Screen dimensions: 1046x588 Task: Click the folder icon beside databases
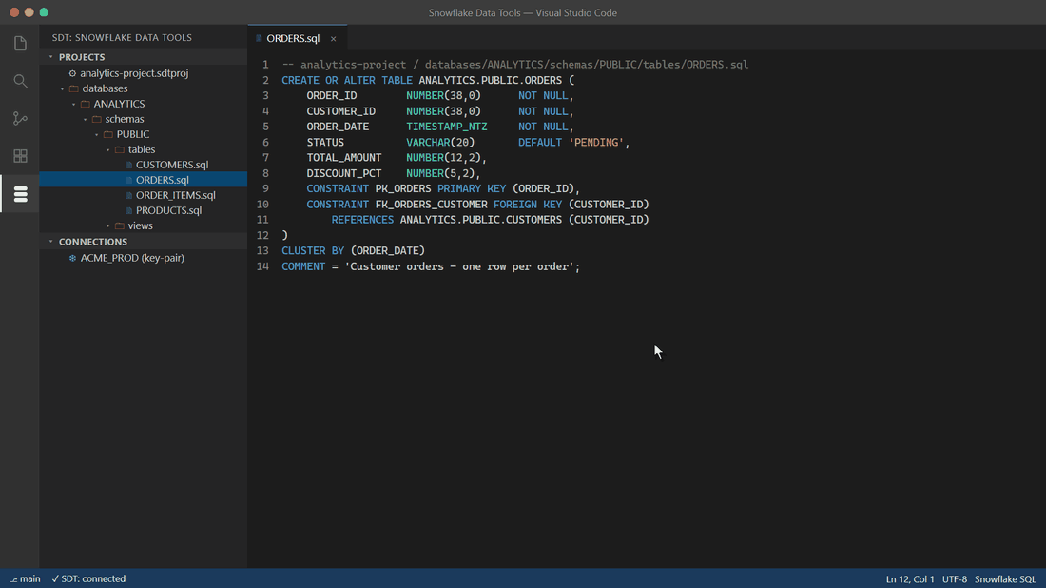[x=74, y=88]
